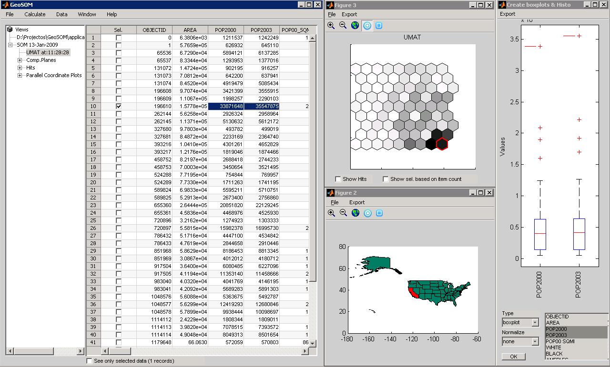This screenshot has width=610, height=367.
Task: Open the Help menu
Action: click(x=112, y=14)
